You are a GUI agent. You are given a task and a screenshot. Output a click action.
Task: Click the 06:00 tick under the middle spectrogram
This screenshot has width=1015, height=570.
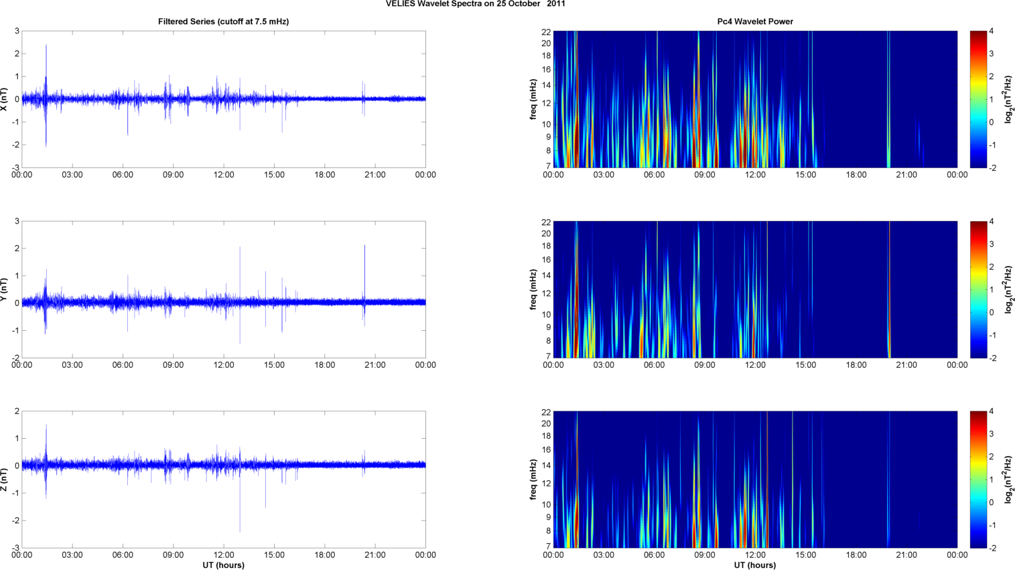[x=654, y=365]
